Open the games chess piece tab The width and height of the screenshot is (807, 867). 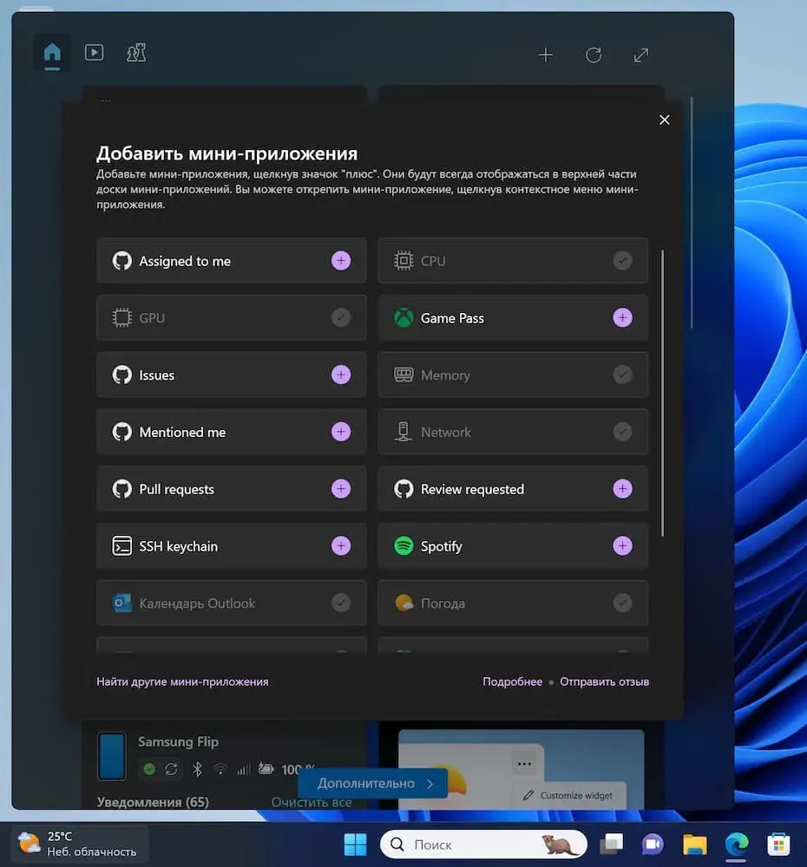tap(136, 53)
